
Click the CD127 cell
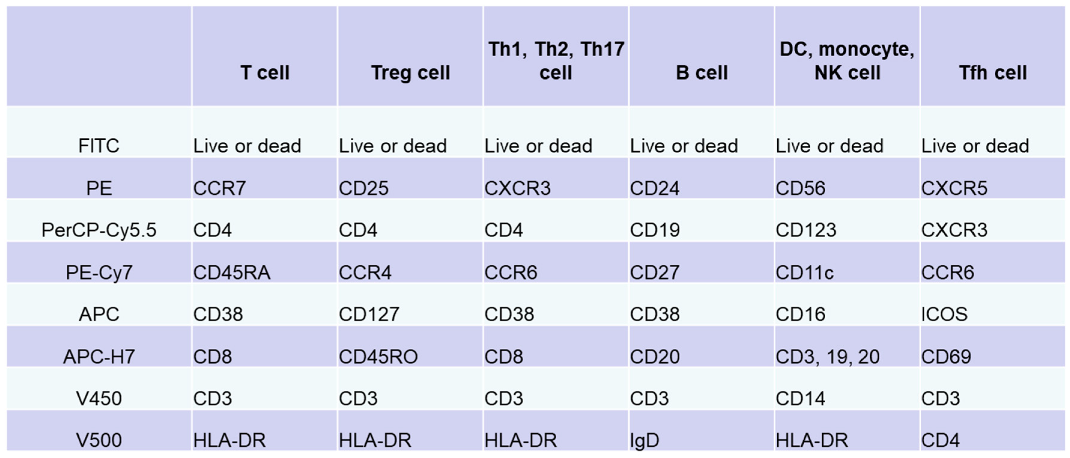[369, 314]
